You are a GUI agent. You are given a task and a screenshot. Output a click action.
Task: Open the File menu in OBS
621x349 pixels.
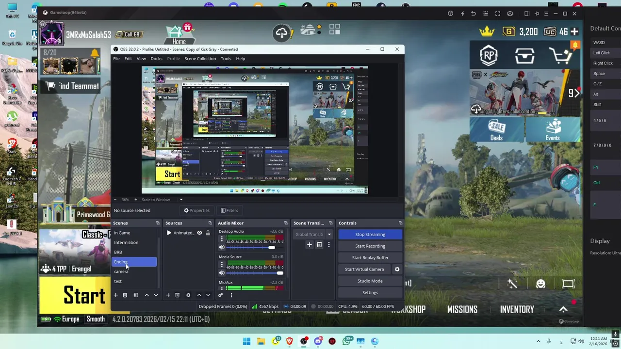click(116, 59)
